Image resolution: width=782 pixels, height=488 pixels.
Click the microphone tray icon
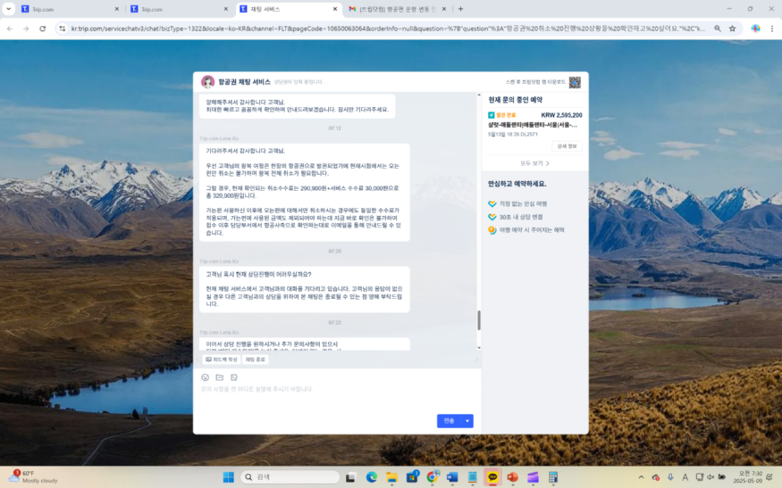click(x=670, y=477)
